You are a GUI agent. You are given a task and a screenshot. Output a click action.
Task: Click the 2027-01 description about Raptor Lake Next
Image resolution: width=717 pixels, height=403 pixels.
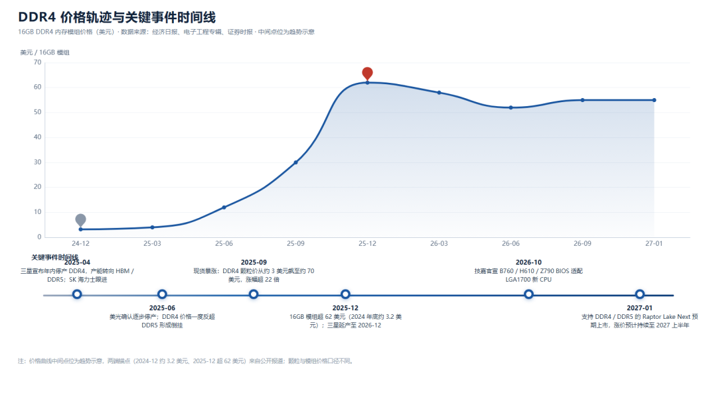pyautogui.click(x=640, y=321)
